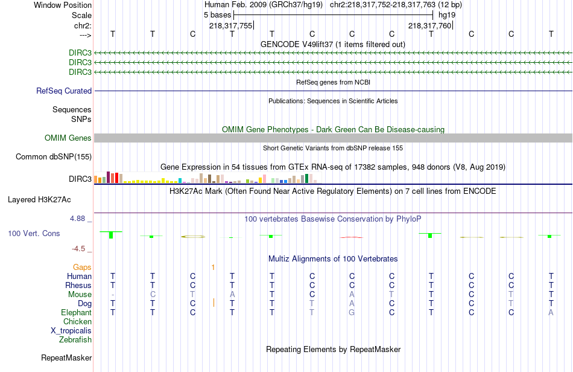Click the Chicken alignment row label
This screenshot has height=372, width=573.
point(77,321)
